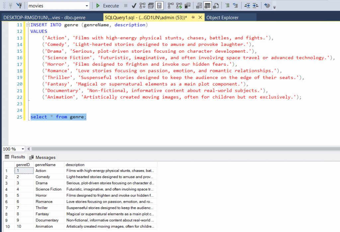
Task: Open the Object Explorer tab
Action: pos(222,18)
